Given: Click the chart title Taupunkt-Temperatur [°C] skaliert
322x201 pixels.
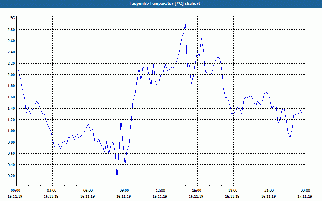Looking at the screenshot, I should (x=165, y=4).
